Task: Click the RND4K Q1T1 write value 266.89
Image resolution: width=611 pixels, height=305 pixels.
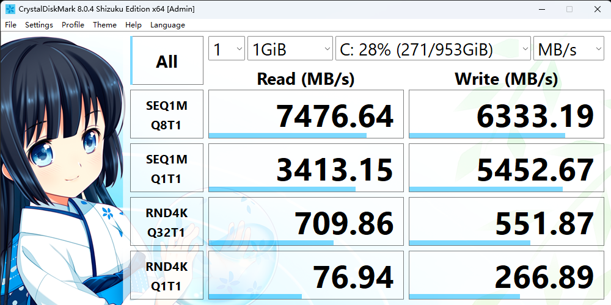Action: tap(507, 275)
